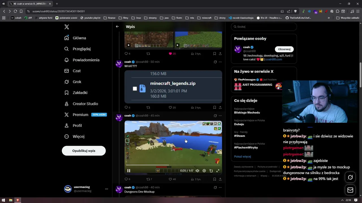Go back with the arrow beside Wpis

coord(117,27)
